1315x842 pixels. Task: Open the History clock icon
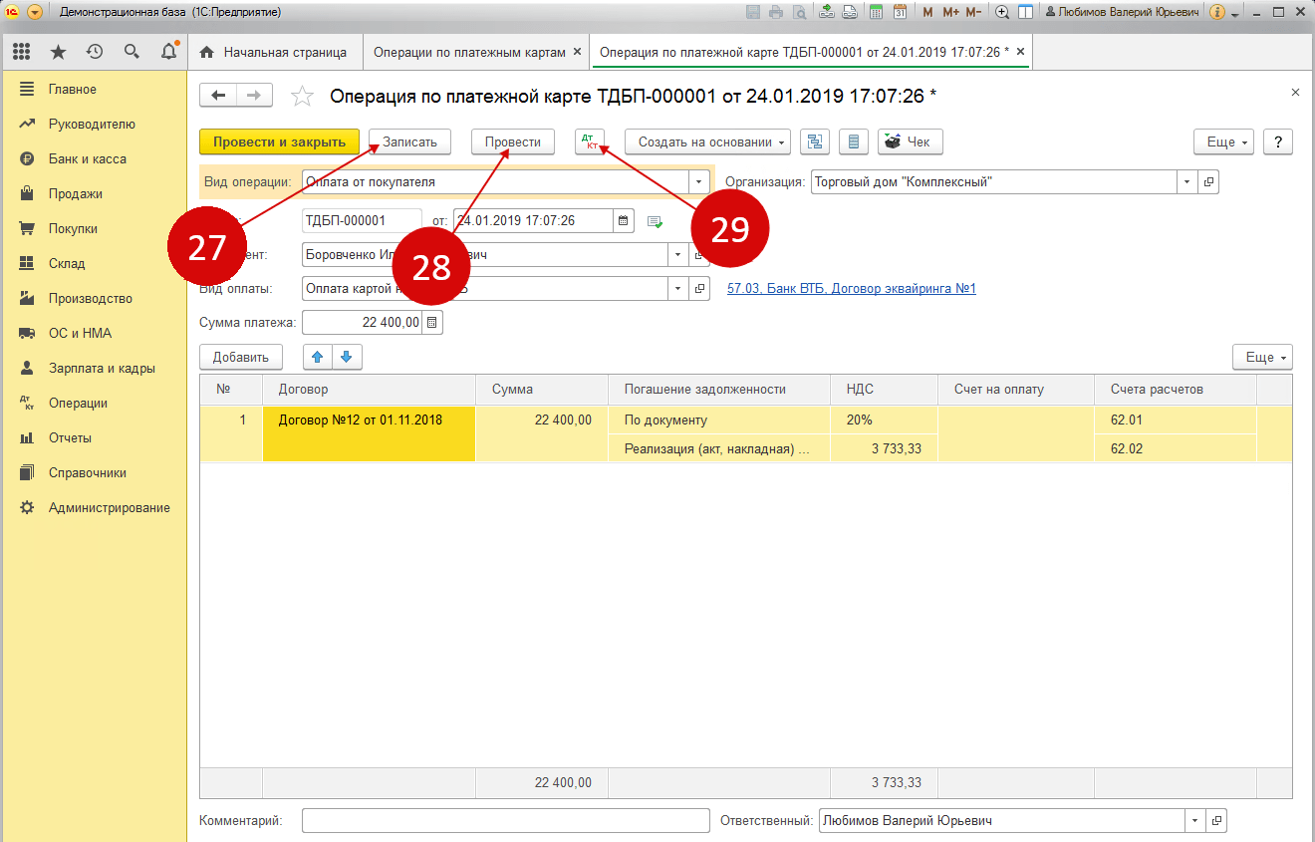coord(95,52)
